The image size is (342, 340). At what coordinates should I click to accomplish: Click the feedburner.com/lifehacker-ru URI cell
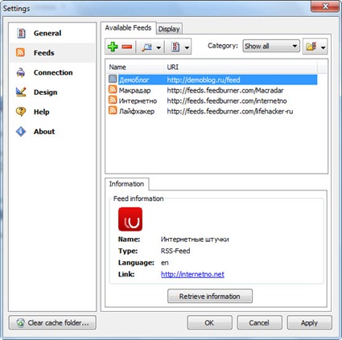230,111
